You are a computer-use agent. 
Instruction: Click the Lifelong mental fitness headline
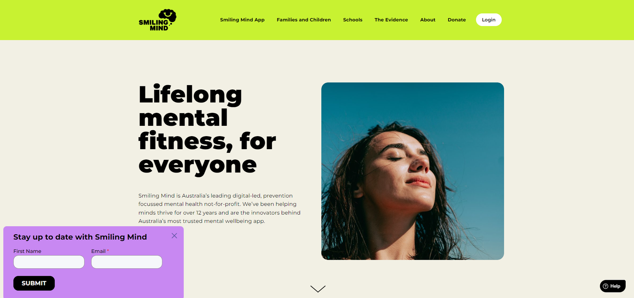click(207, 129)
